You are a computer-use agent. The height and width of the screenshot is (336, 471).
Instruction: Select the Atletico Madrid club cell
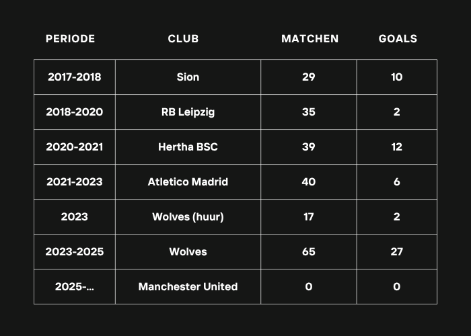pyautogui.click(x=188, y=182)
